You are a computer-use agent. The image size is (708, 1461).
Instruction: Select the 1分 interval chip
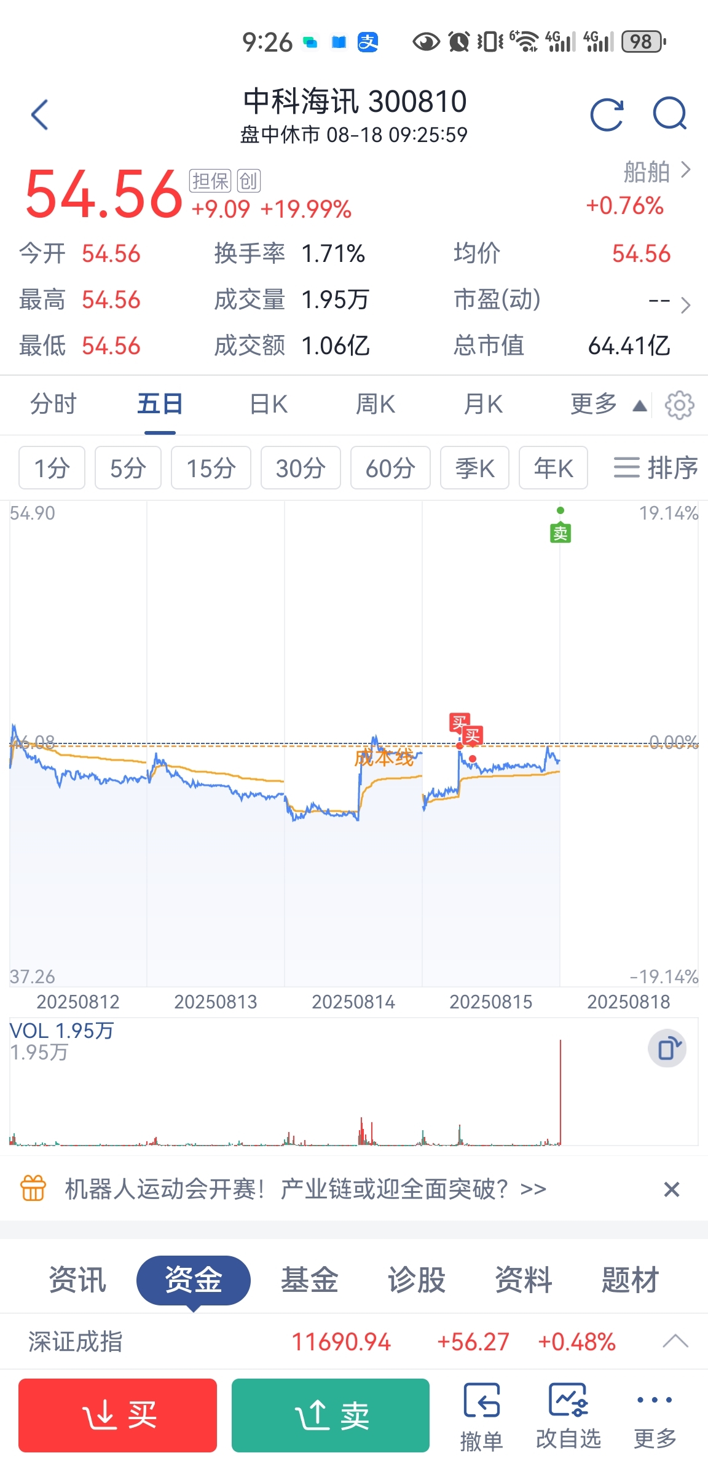(x=52, y=468)
